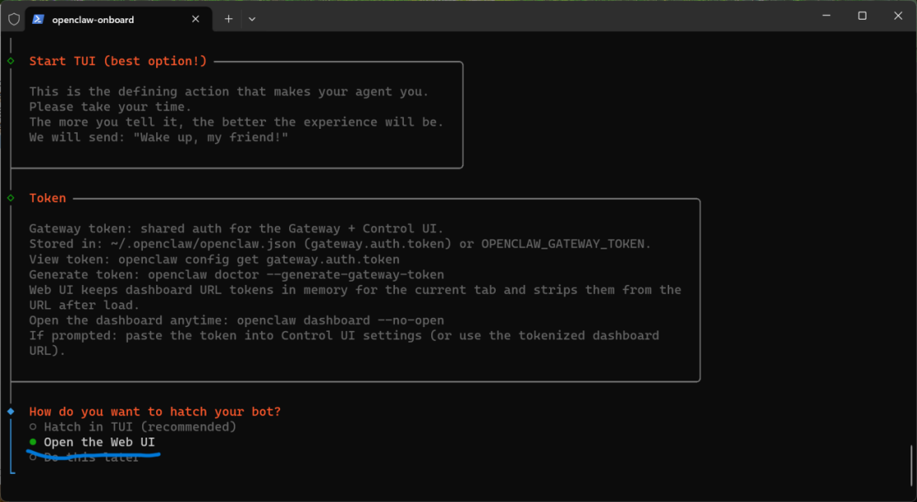Close the Windows Terminal window

[899, 17]
